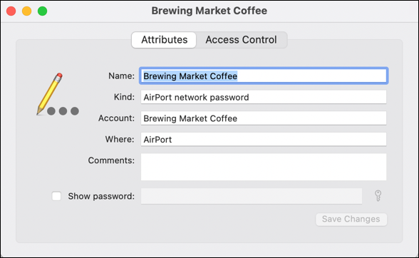Focus the Name field
Viewport: 419px width, 258px height.
click(x=264, y=76)
